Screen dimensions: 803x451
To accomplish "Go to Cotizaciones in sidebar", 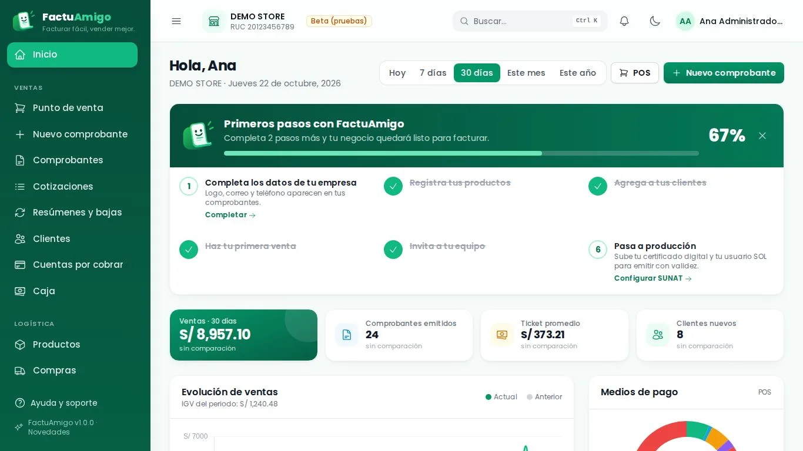I will pyautogui.click(x=72, y=187).
